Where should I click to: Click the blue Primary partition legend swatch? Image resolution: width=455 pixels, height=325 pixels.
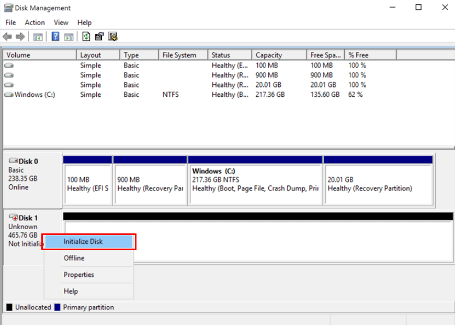[x=57, y=307]
